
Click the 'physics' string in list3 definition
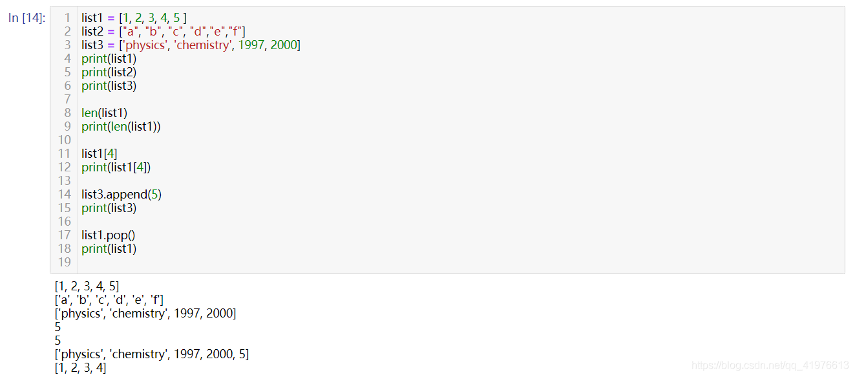145,45
